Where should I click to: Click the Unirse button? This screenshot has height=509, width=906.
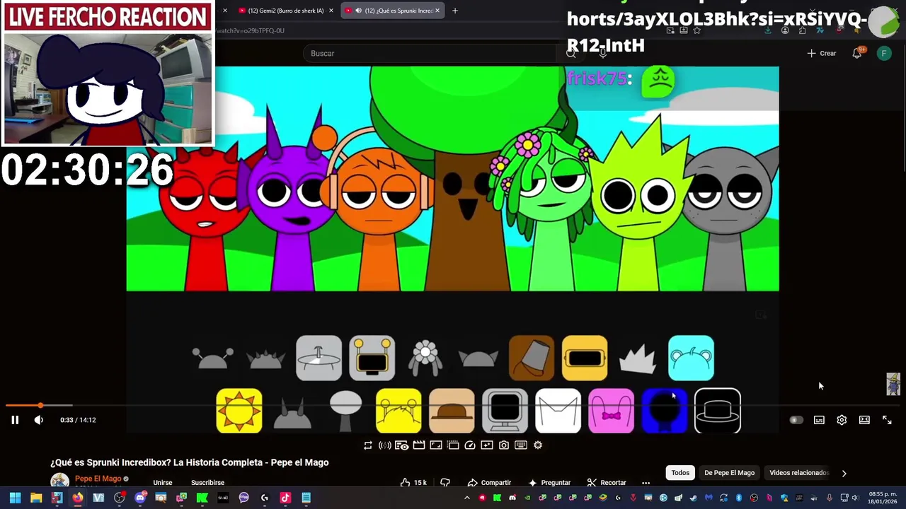pos(163,482)
